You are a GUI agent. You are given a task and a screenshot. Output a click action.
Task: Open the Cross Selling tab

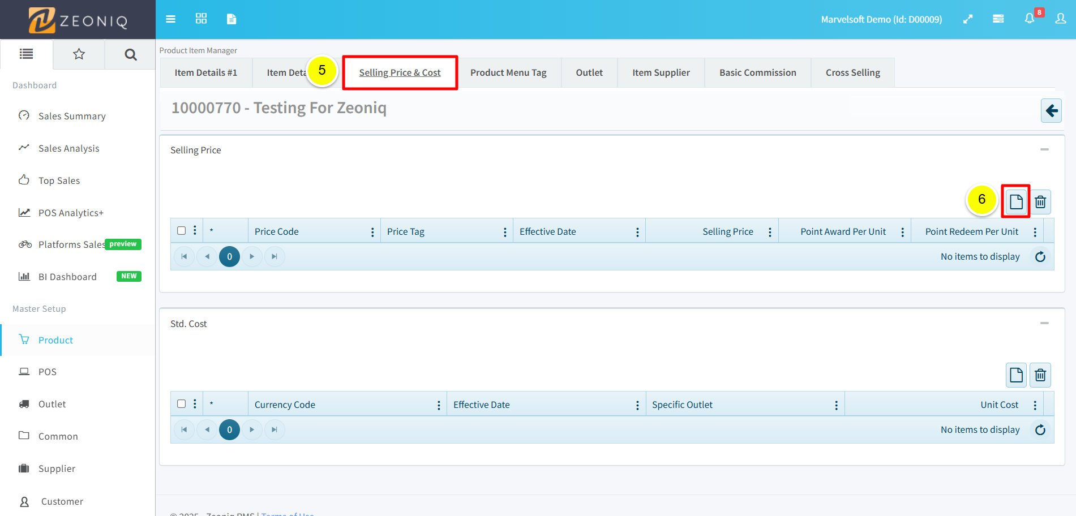[853, 72]
